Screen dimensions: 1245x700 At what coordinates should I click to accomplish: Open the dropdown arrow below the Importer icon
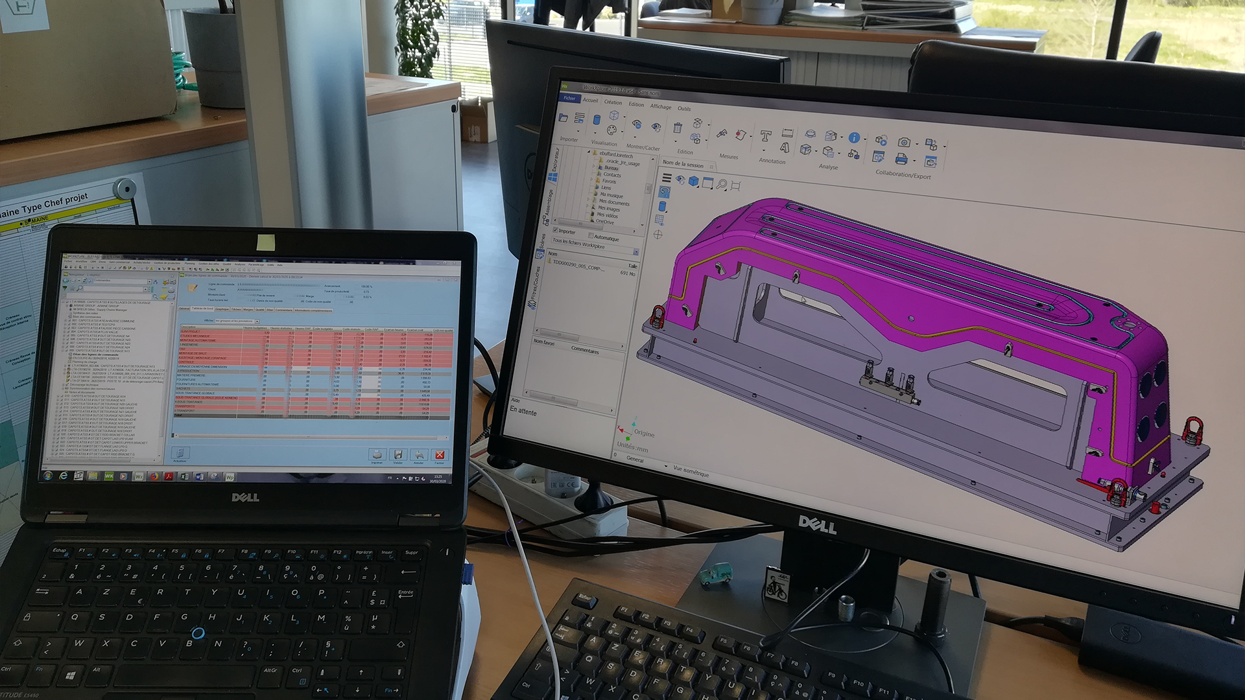pyautogui.click(x=578, y=131)
